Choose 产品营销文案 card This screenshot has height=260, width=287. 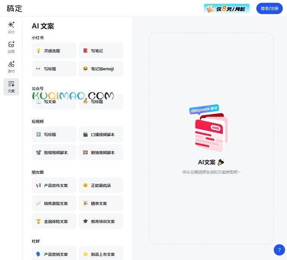54,254
